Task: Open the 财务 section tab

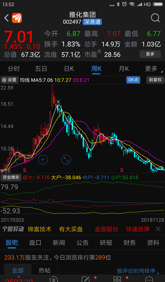Action: click(130, 243)
